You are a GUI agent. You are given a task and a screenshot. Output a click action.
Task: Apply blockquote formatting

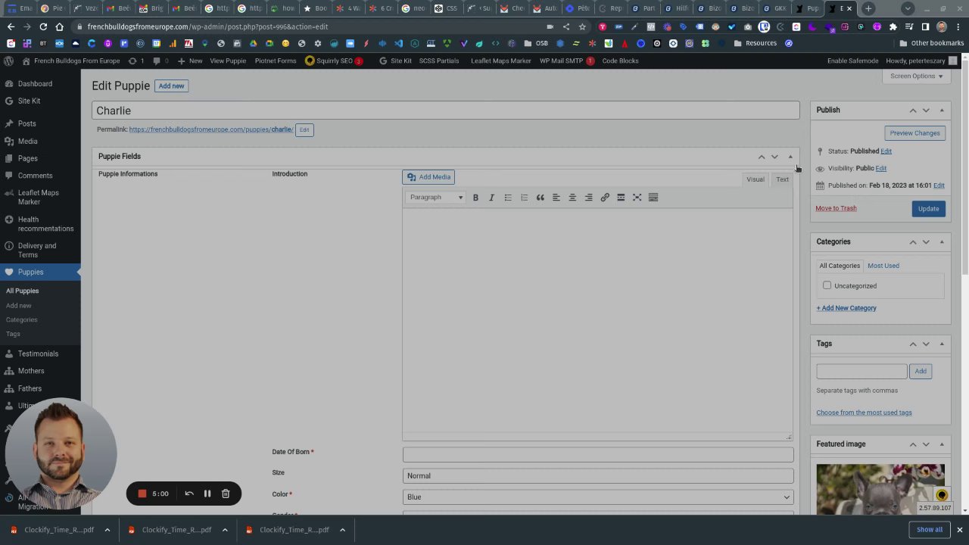point(540,198)
